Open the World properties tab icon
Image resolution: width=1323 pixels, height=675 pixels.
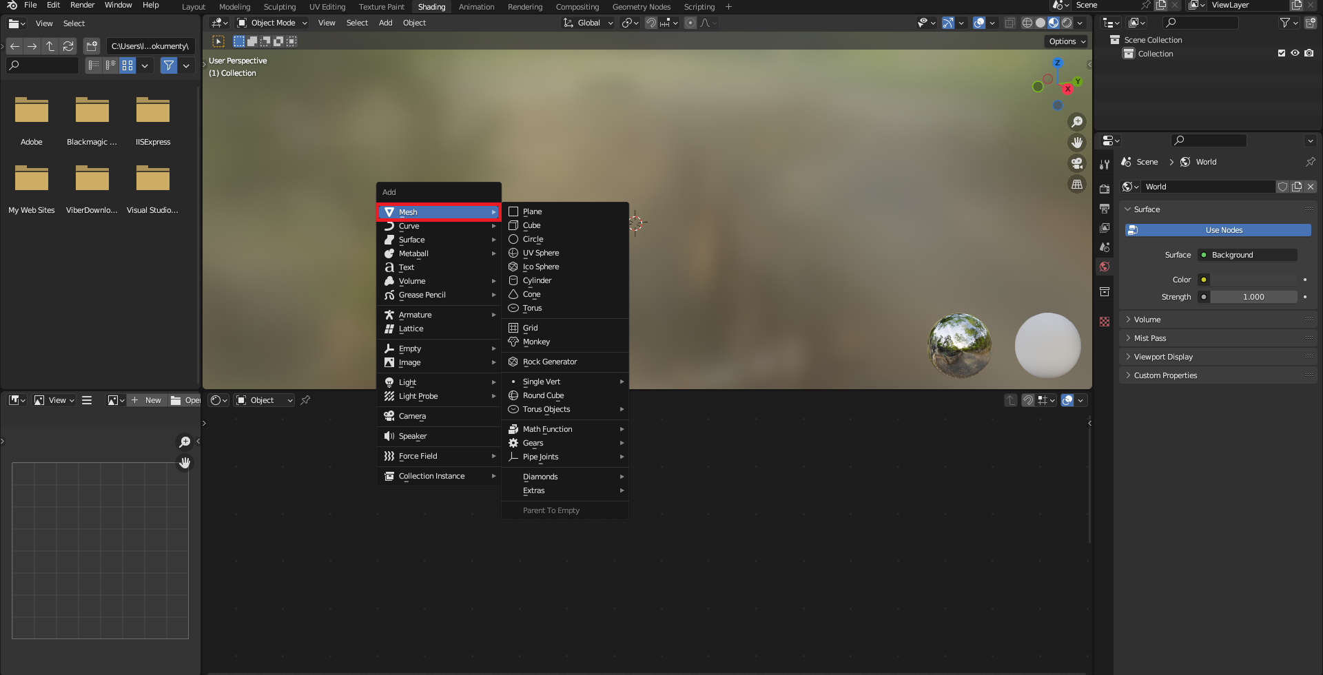(1105, 267)
